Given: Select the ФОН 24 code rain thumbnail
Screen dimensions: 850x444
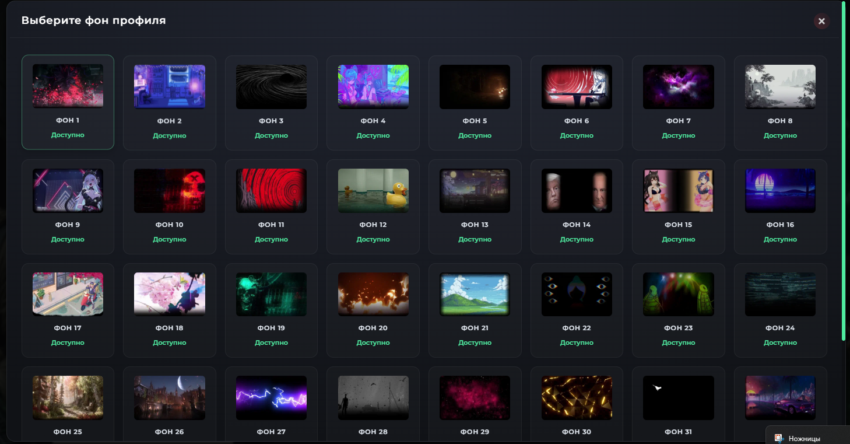Looking at the screenshot, I should tap(780, 294).
